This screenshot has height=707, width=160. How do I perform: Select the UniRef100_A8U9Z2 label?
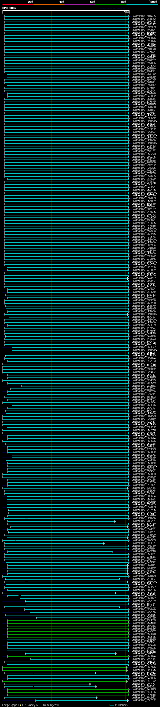pos(143,697)
